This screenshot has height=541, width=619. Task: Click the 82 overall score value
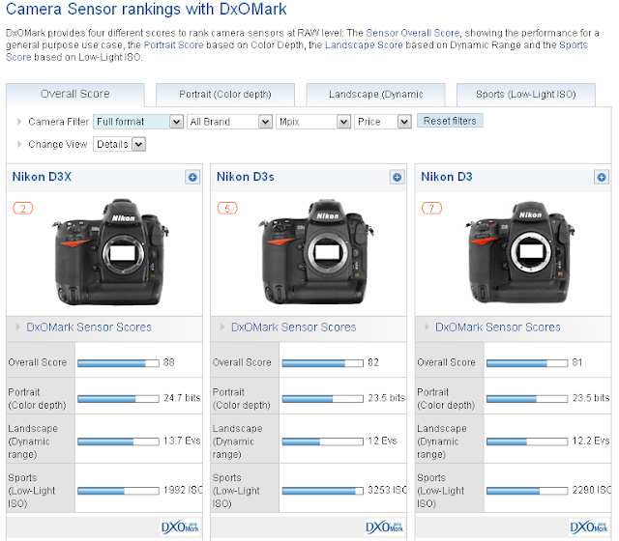pos(373,362)
